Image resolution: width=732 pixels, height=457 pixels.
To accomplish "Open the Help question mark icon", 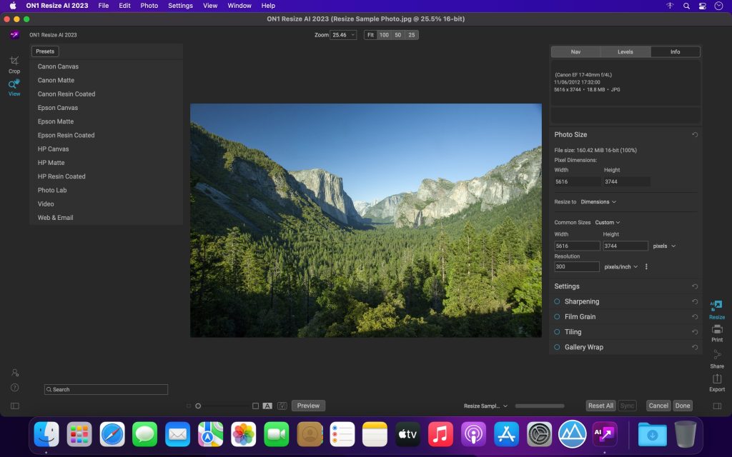I will coord(14,388).
